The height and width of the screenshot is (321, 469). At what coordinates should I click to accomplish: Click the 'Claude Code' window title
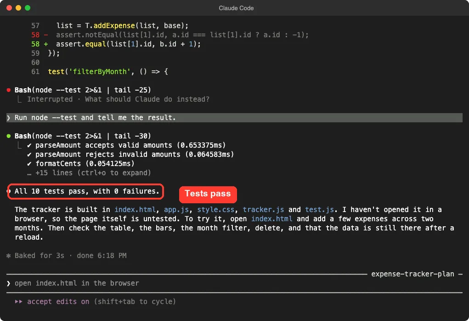point(236,8)
